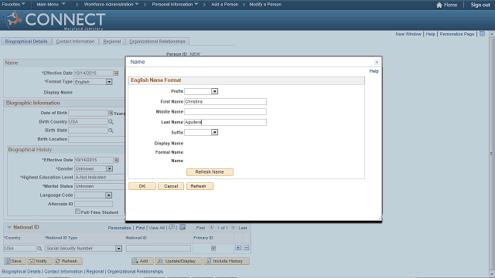Go to previous National ID row arrow
The image size is (495, 278).
211,227
